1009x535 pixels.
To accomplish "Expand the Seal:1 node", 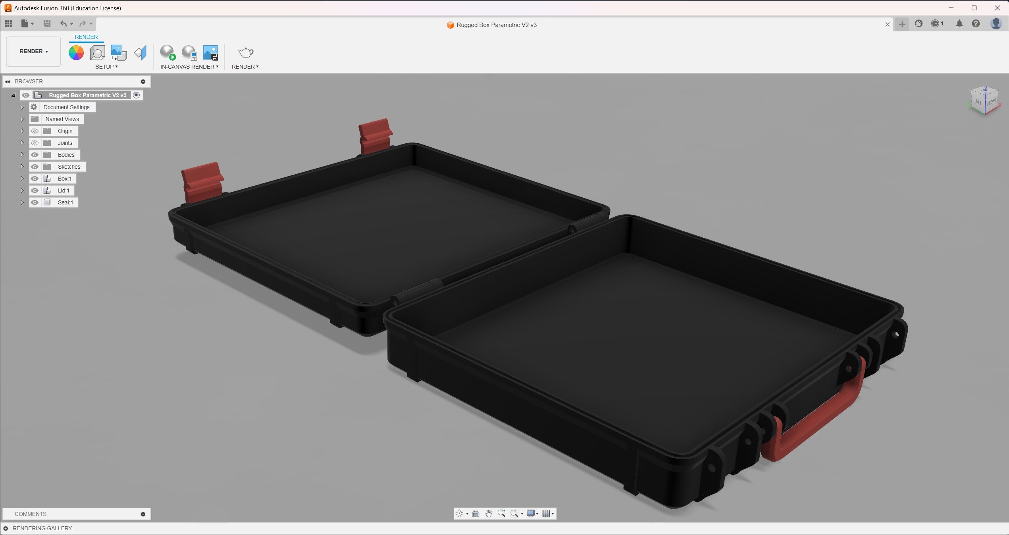I will pyautogui.click(x=22, y=202).
